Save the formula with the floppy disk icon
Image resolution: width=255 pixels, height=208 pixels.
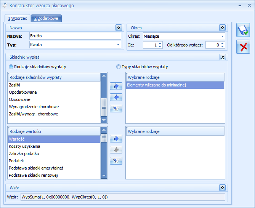pos(243,30)
